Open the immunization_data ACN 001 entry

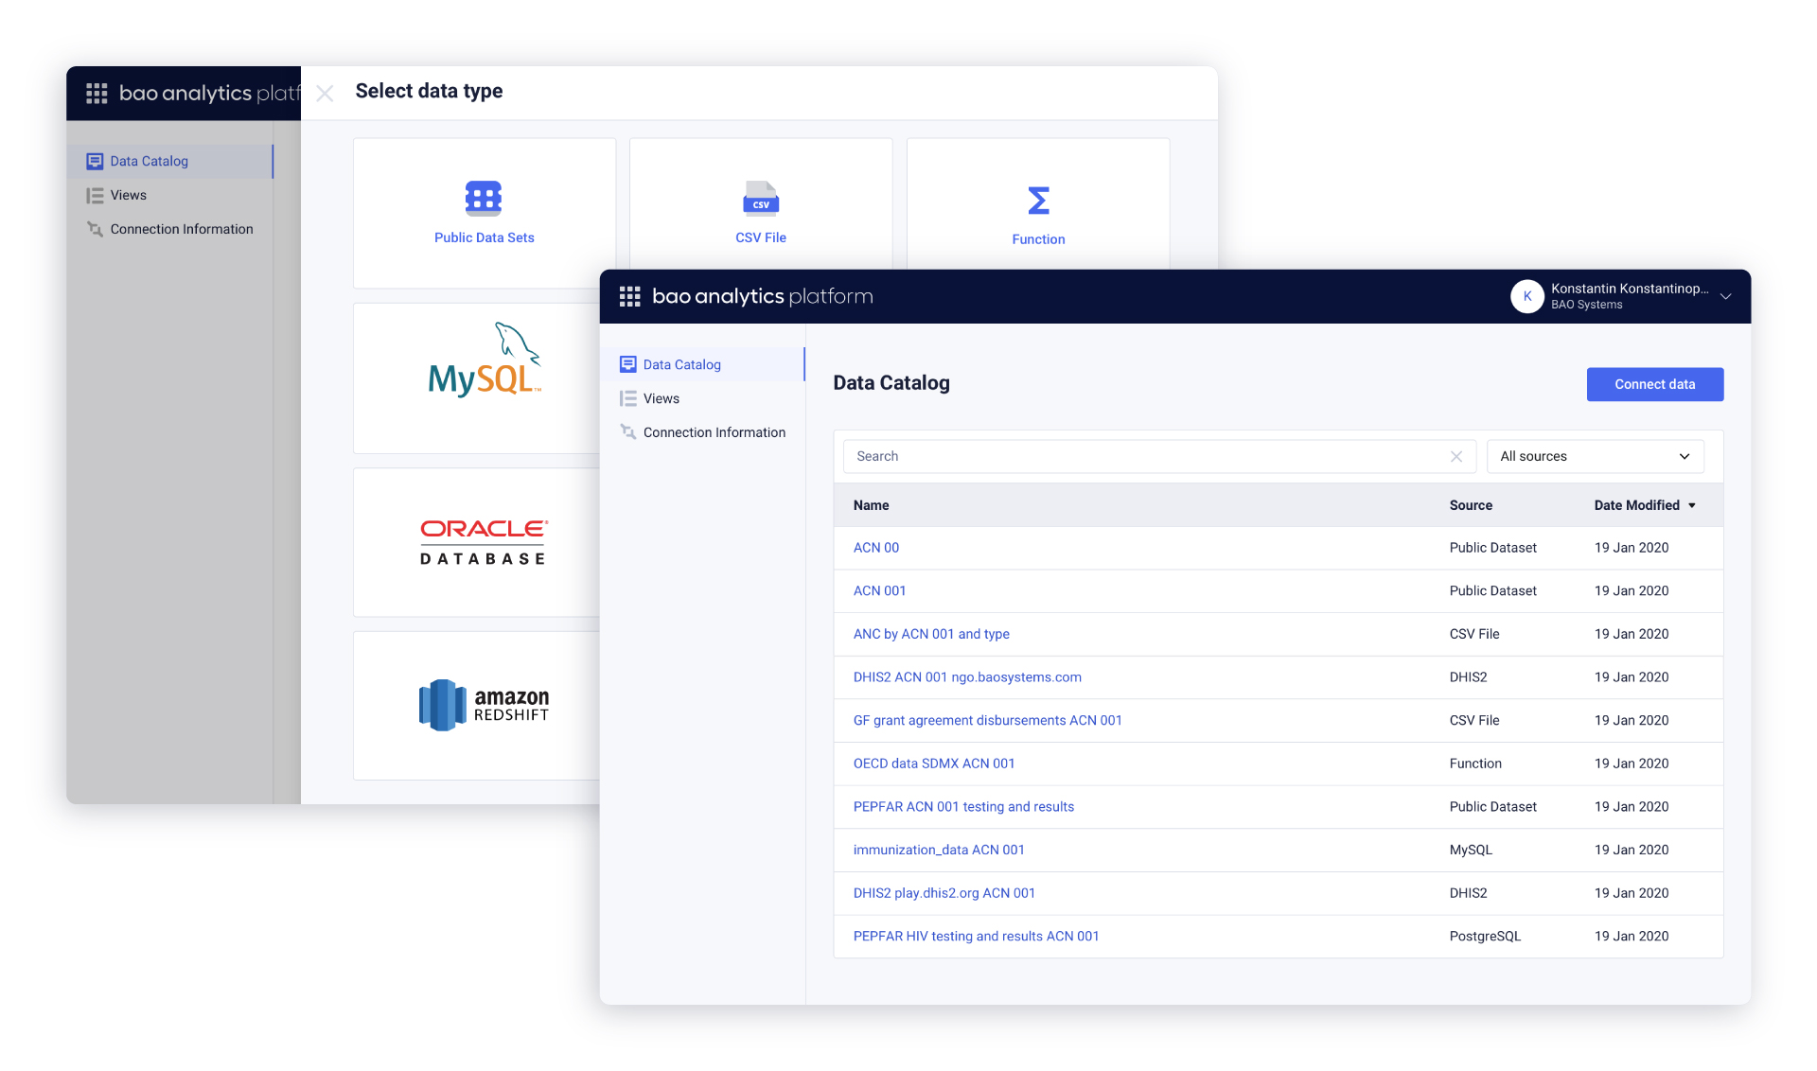click(x=938, y=851)
